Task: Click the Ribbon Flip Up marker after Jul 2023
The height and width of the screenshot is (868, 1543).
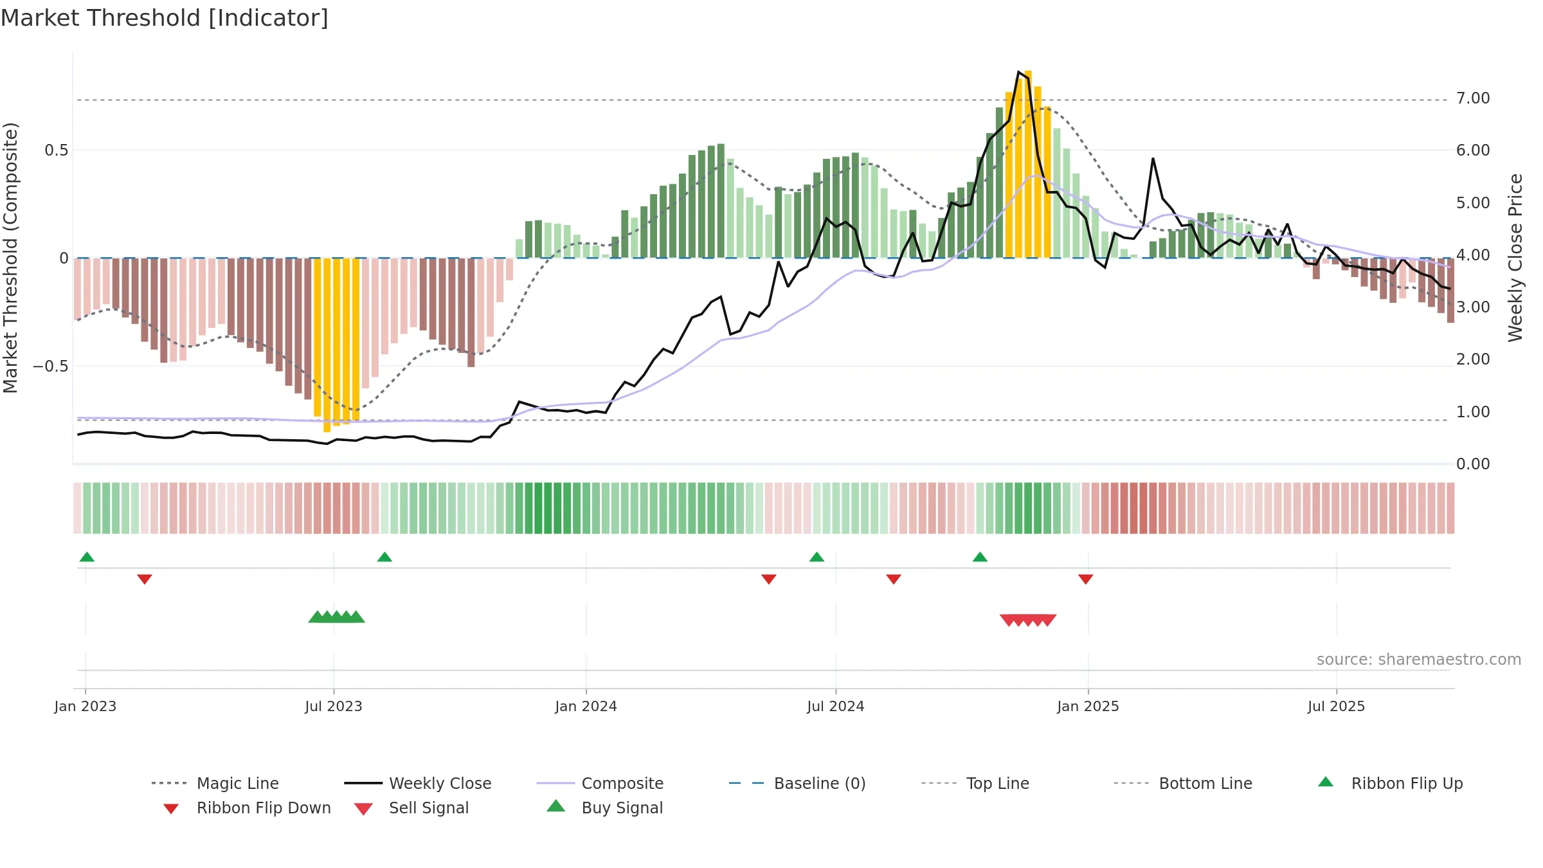Action: point(384,557)
